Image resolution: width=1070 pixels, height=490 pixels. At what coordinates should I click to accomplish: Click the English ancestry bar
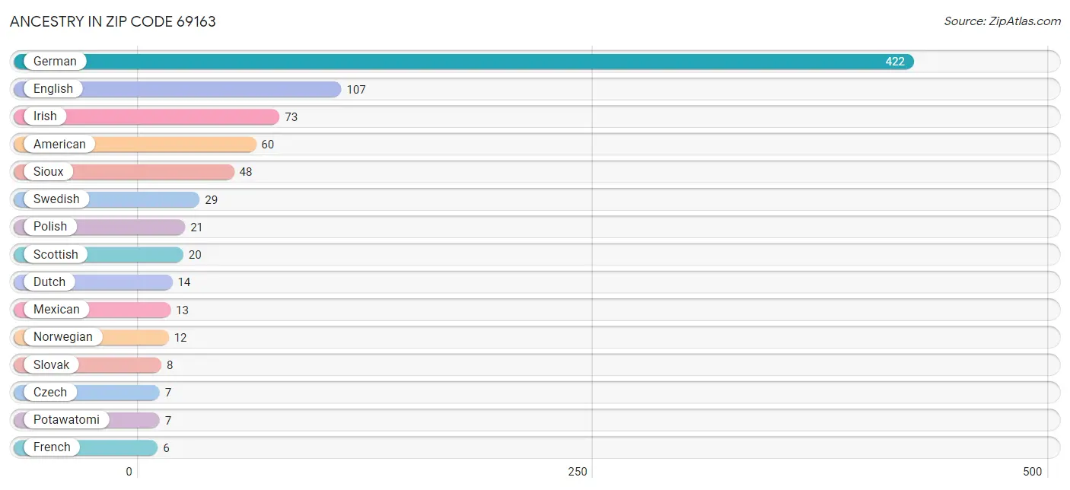point(177,89)
